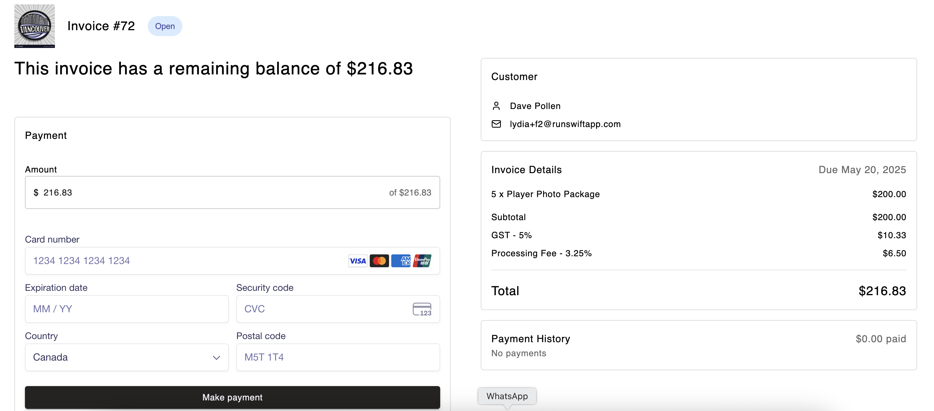The width and height of the screenshot is (934, 411).
Task: Click the Expiration date MM / YY field
Action: coord(127,309)
